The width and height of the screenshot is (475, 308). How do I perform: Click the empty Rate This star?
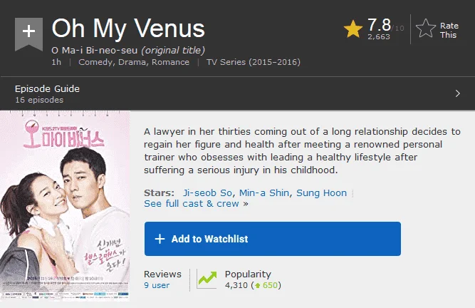(x=426, y=29)
